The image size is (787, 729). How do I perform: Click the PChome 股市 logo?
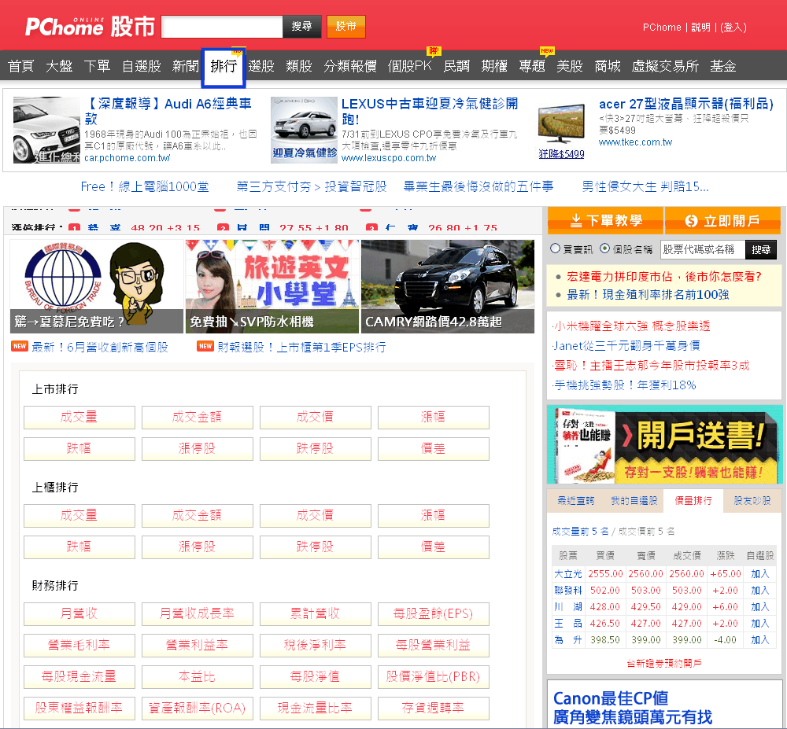tap(90, 27)
